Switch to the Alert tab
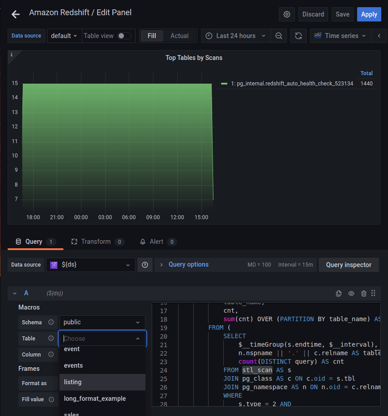This screenshot has width=388, height=416. point(156,242)
